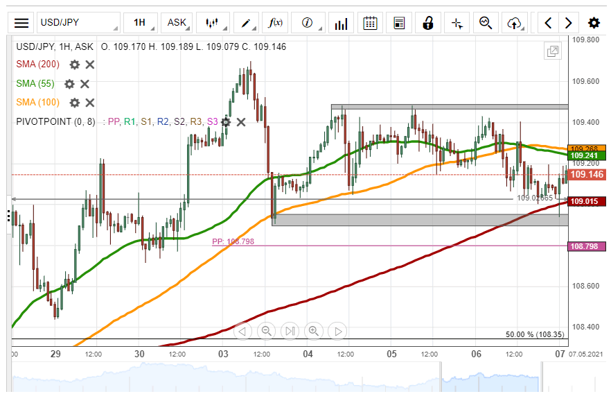Click the SMA (100) label

coord(38,103)
